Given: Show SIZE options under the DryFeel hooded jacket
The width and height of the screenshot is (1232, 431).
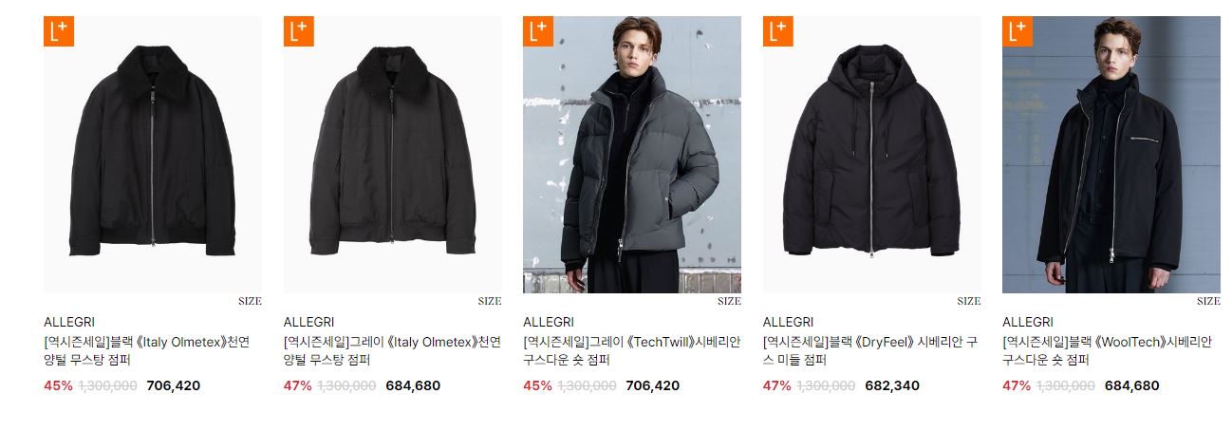Looking at the screenshot, I should 969,301.
